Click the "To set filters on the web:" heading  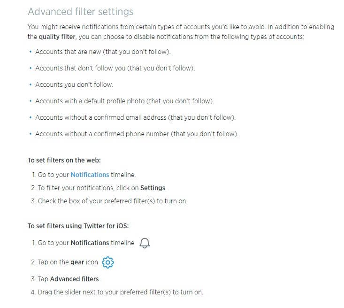point(64,160)
